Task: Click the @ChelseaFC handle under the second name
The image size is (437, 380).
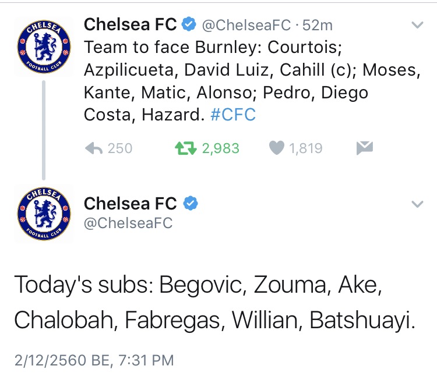Action: click(x=128, y=223)
